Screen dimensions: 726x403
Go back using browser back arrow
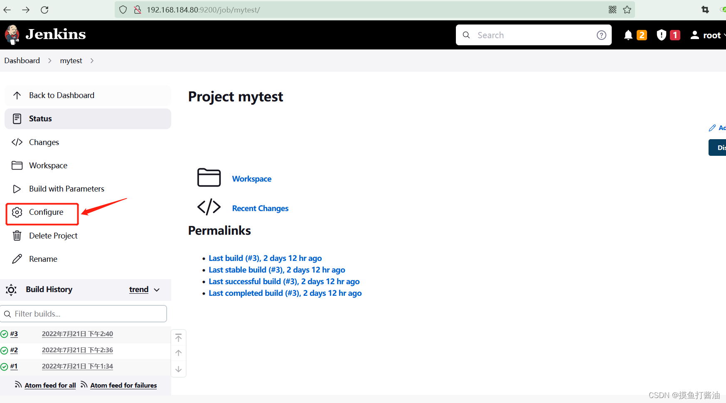[7, 10]
